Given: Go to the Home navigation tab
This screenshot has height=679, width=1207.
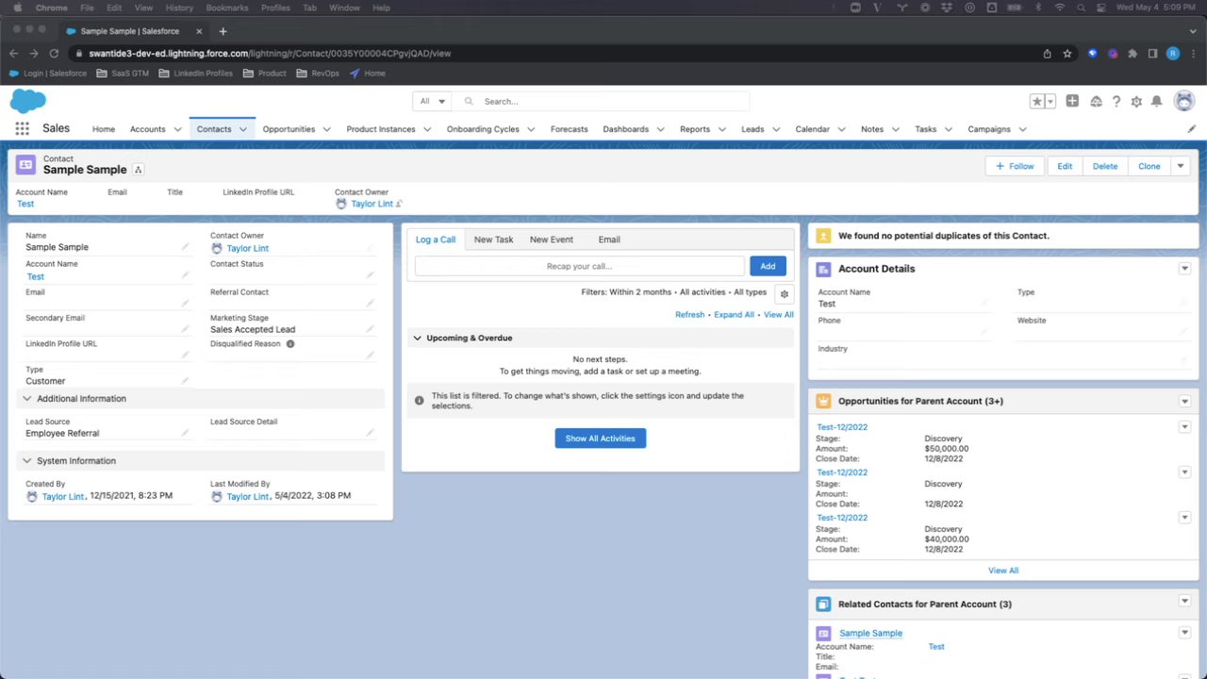Looking at the screenshot, I should tap(104, 129).
